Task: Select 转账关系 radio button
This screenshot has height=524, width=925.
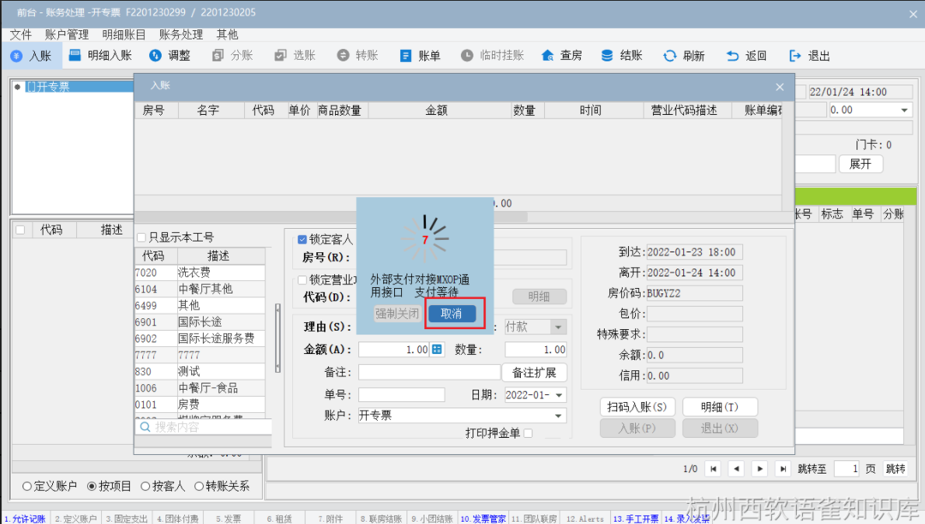Action: (x=199, y=486)
